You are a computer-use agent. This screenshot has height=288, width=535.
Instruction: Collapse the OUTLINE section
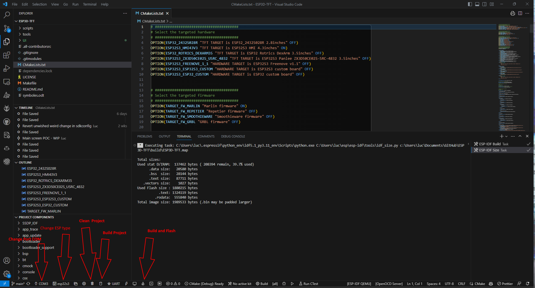25,162
